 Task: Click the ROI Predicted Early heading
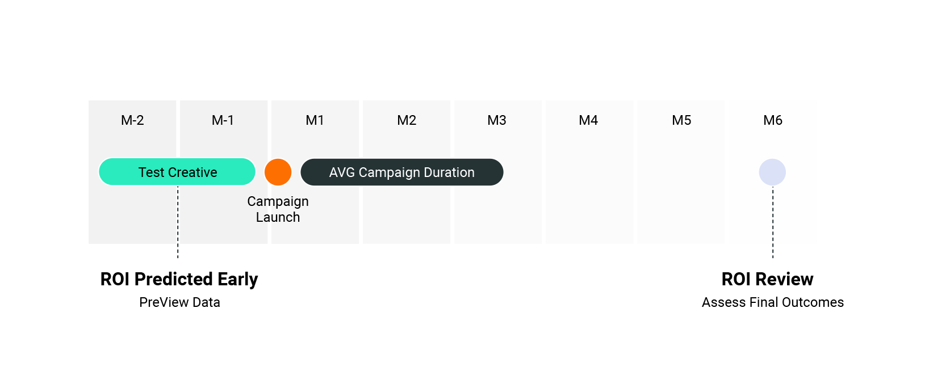click(179, 279)
